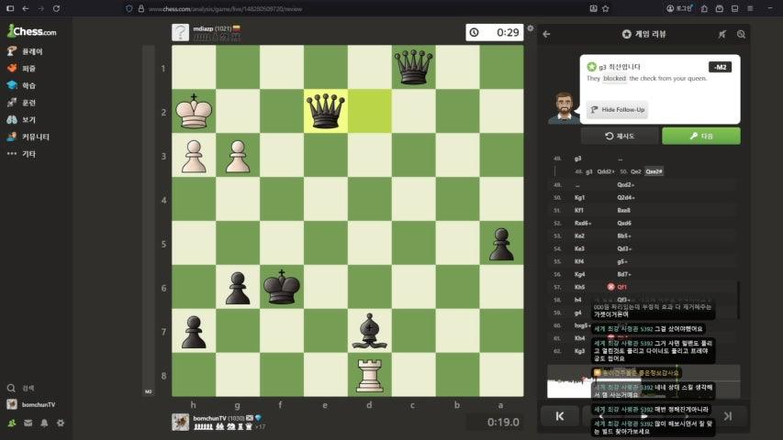This screenshot has height=440, width=783.
Task: Expand the 기타 (More) sidebar menu
Action: pyautogui.click(x=22, y=154)
